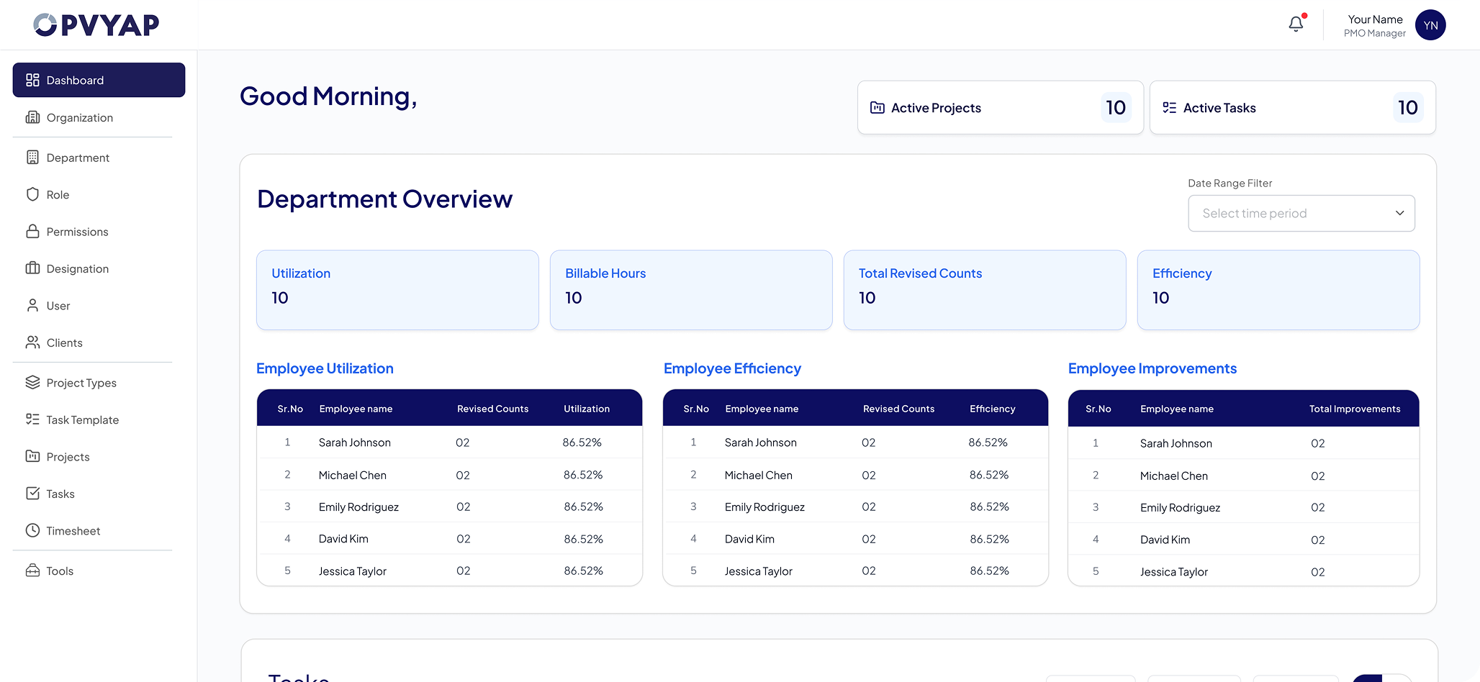Open the Date Range Filter chevron
The width and height of the screenshot is (1480, 682).
coord(1400,213)
